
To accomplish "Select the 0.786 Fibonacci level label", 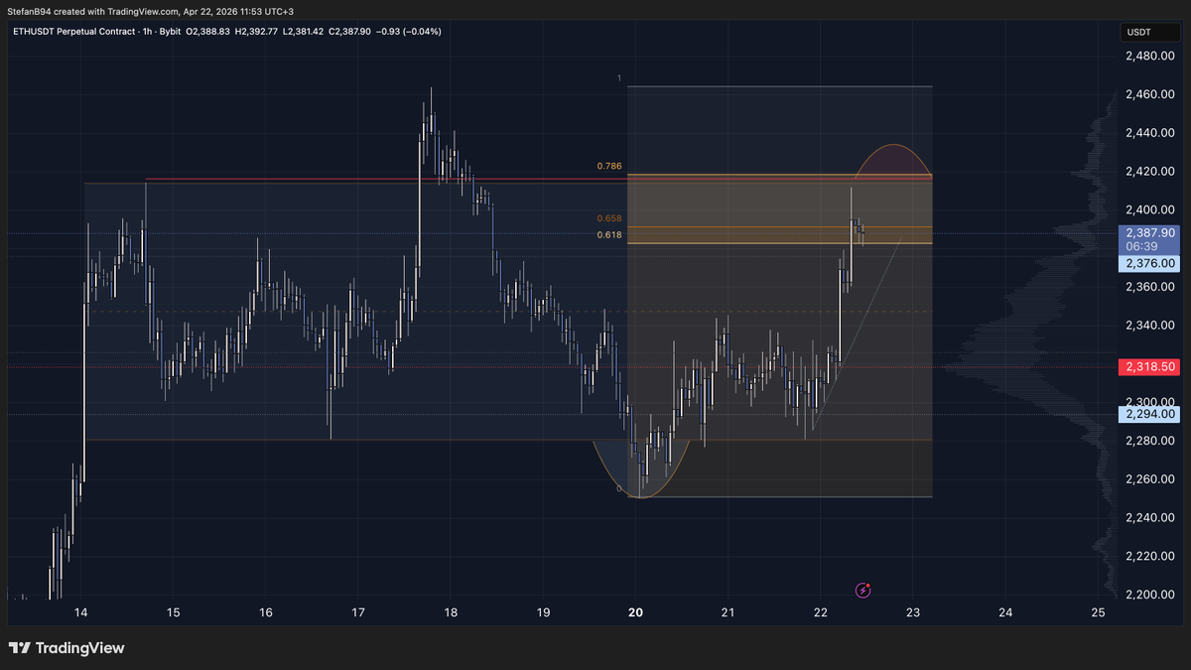I will (x=609, y=166).
